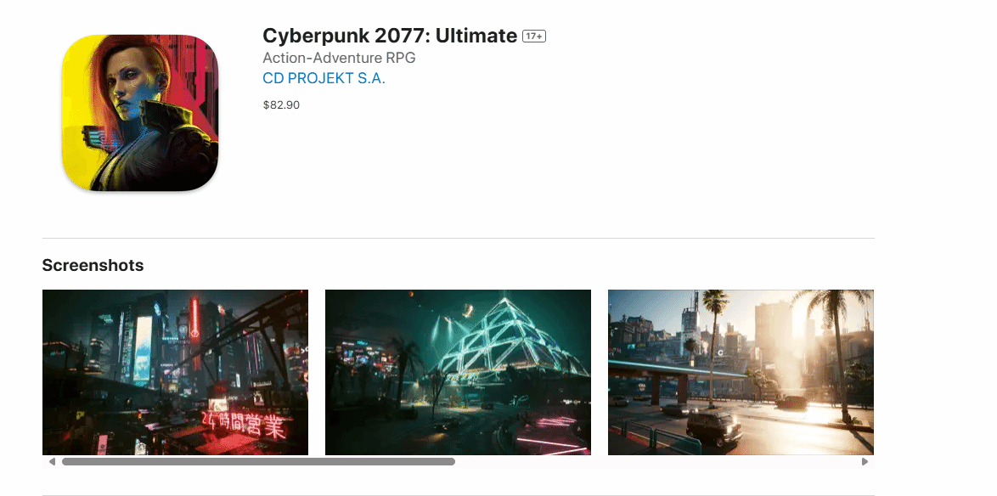Select the Cyberpunk 2077: Ultimate title
997x496 pixels.
390,36
